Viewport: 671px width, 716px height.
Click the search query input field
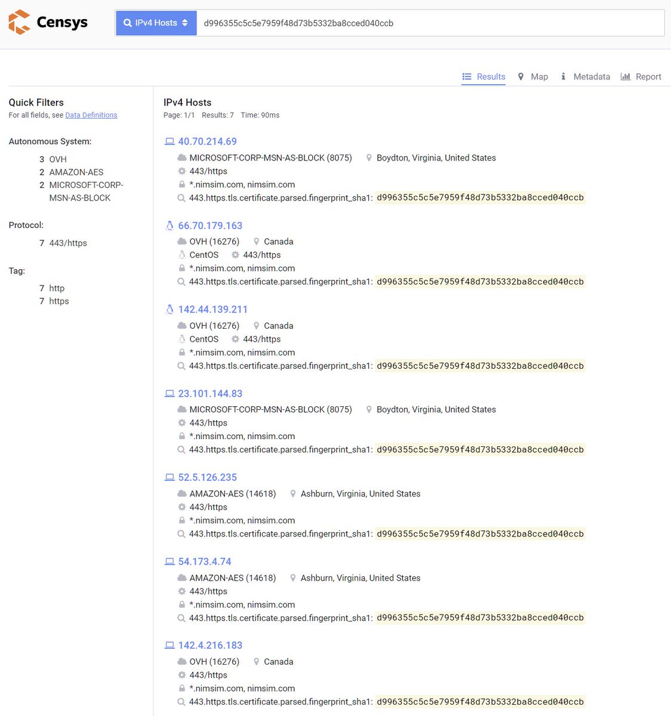[x=430, y=23]
